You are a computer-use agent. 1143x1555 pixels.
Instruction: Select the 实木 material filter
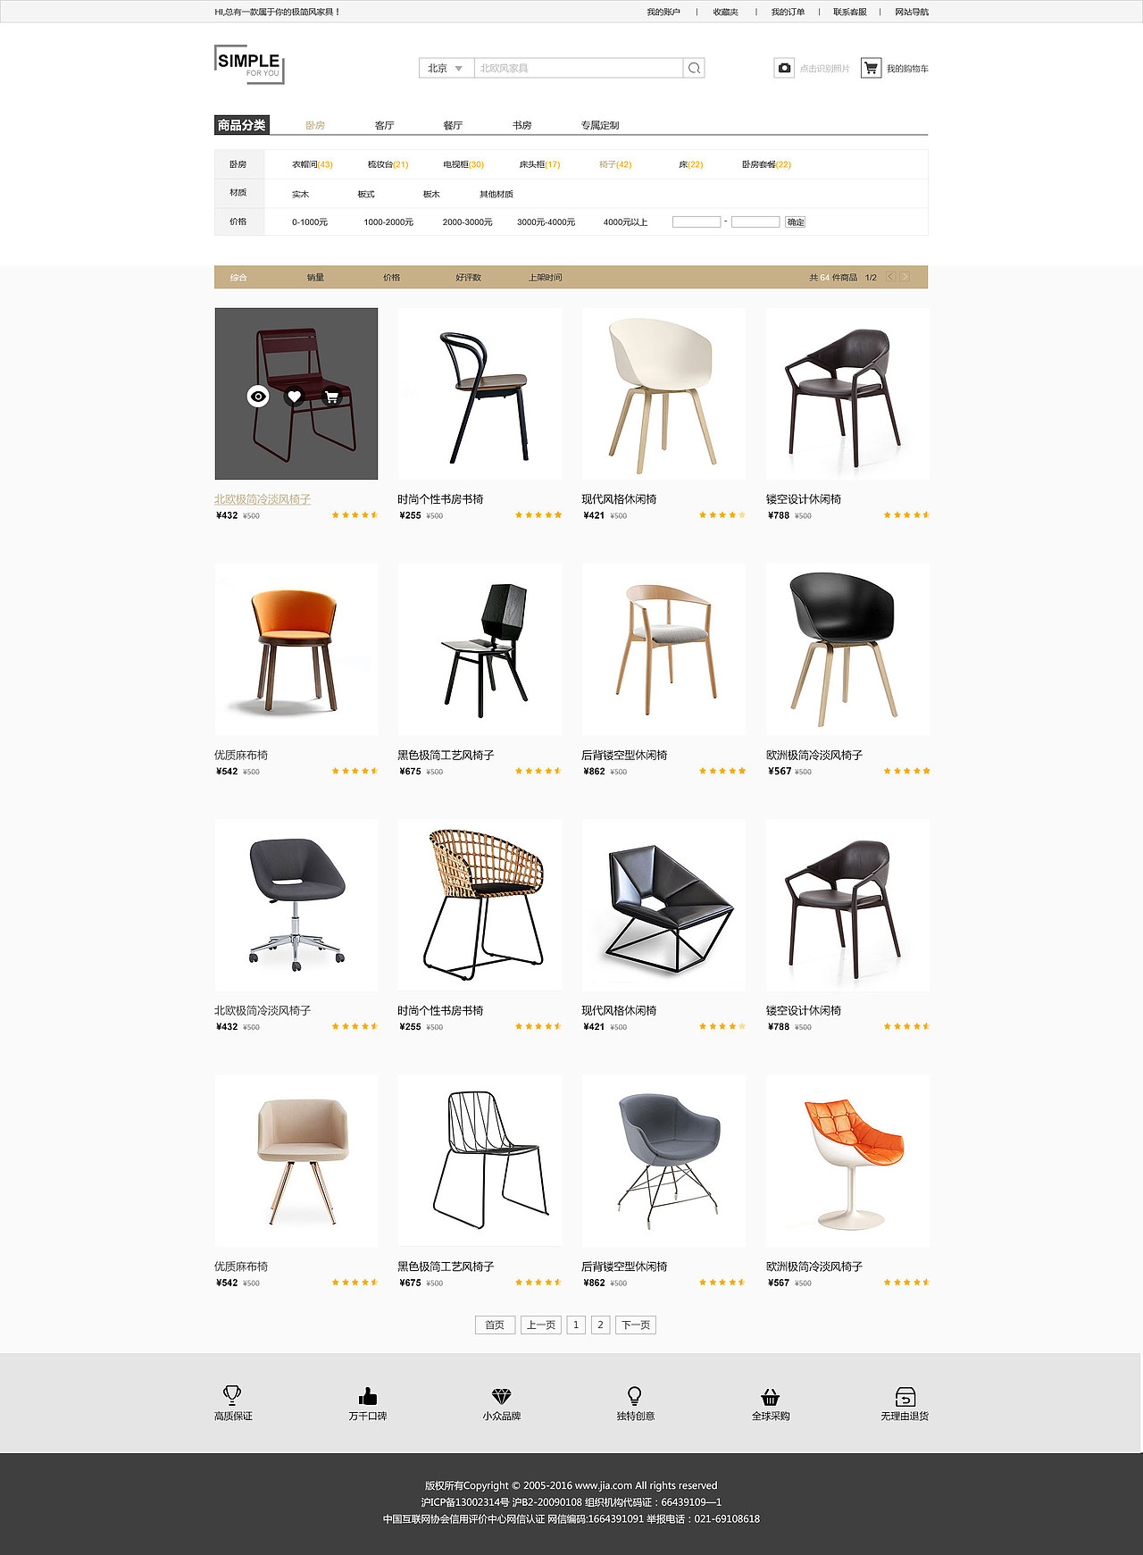coord(300,194)
